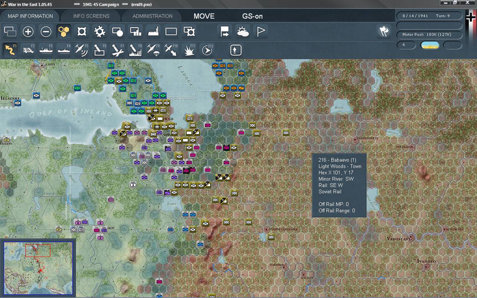Select F1 move mode arrow icon
477x298 pixels.
(x=10, y=50)
